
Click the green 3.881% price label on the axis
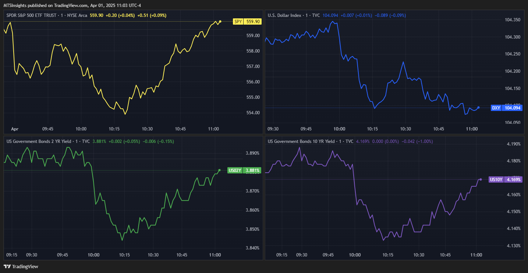[252, 170]
